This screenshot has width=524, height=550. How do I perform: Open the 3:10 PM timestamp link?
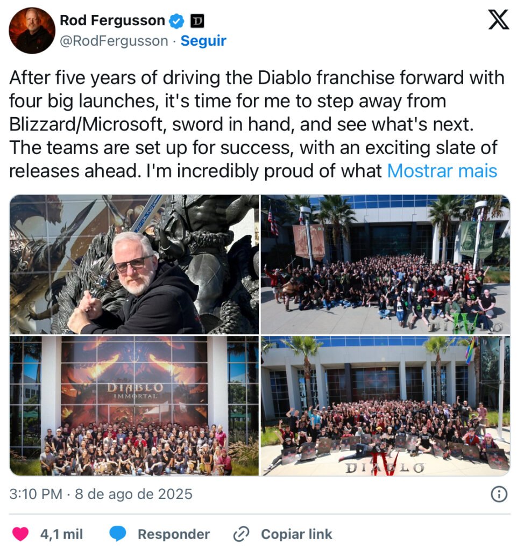[101, 494]
